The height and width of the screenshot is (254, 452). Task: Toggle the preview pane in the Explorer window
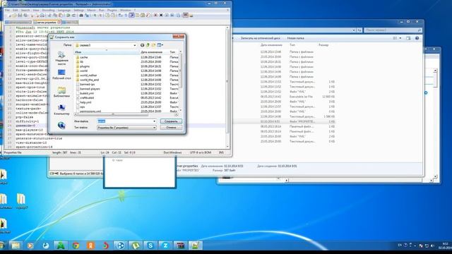408,38
